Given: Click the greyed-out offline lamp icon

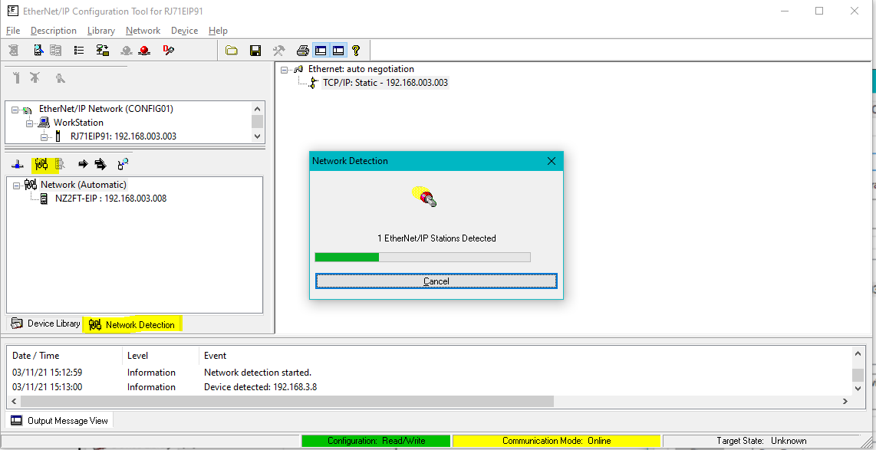Looking at the screenshot, I should [127, 51].
